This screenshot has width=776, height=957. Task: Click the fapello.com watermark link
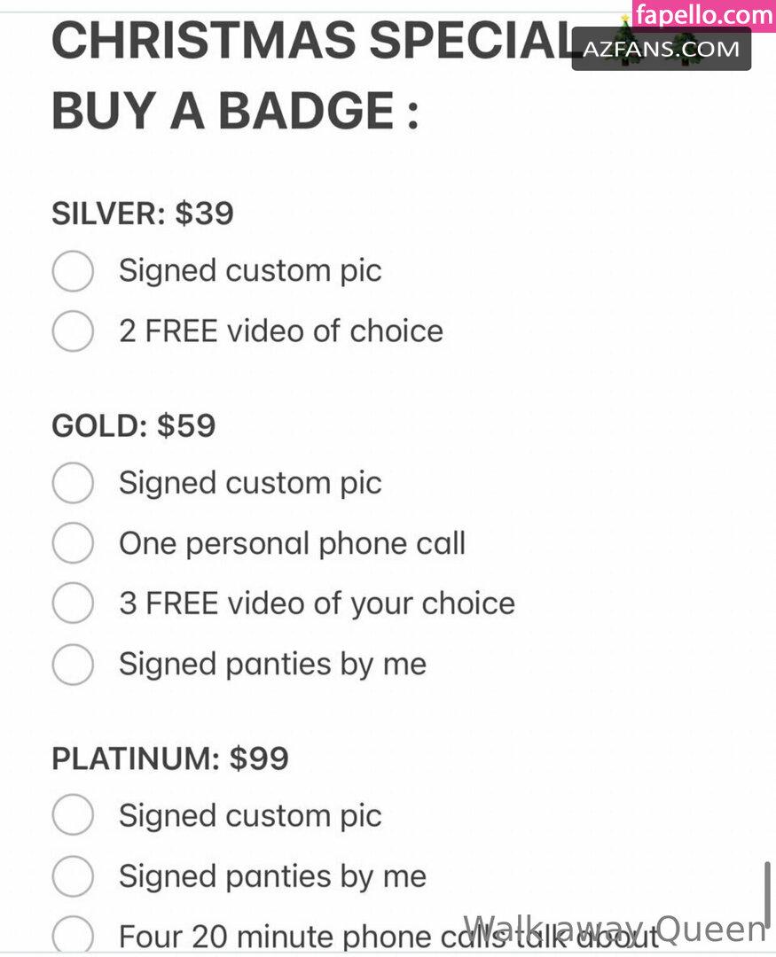[702, 15]
